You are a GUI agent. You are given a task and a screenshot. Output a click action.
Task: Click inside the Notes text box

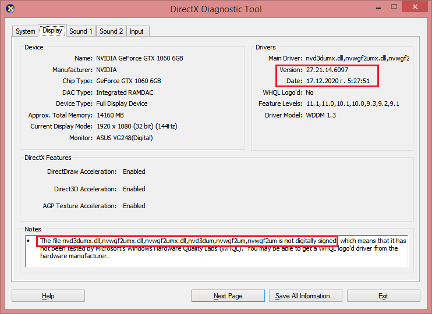pyautogui.click(x=217, y=251)
